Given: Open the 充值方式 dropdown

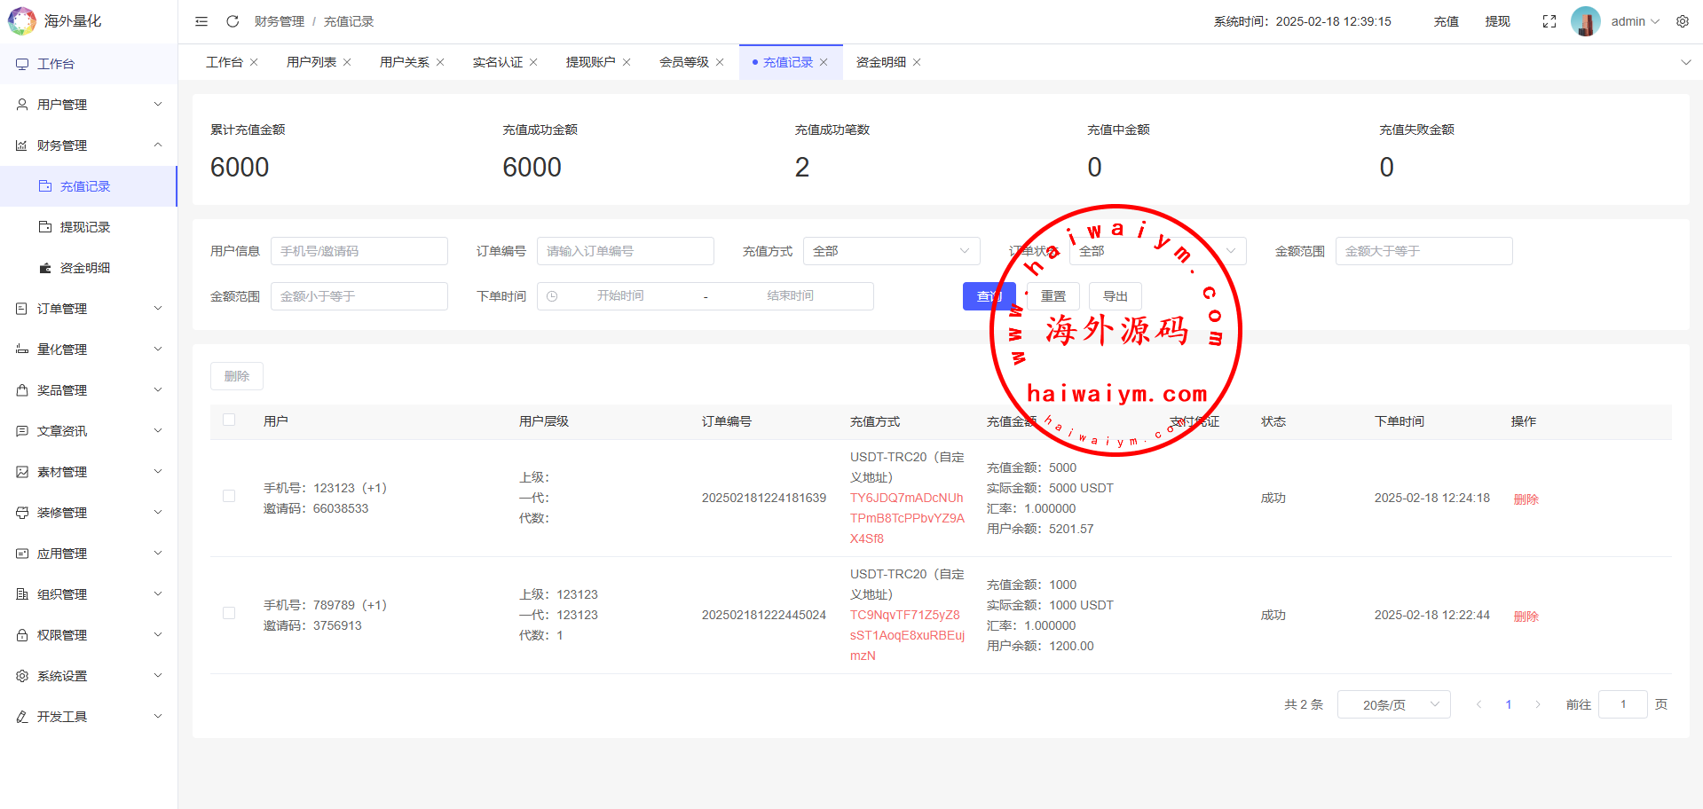Looking at the screenshot, I should [891, 251].
